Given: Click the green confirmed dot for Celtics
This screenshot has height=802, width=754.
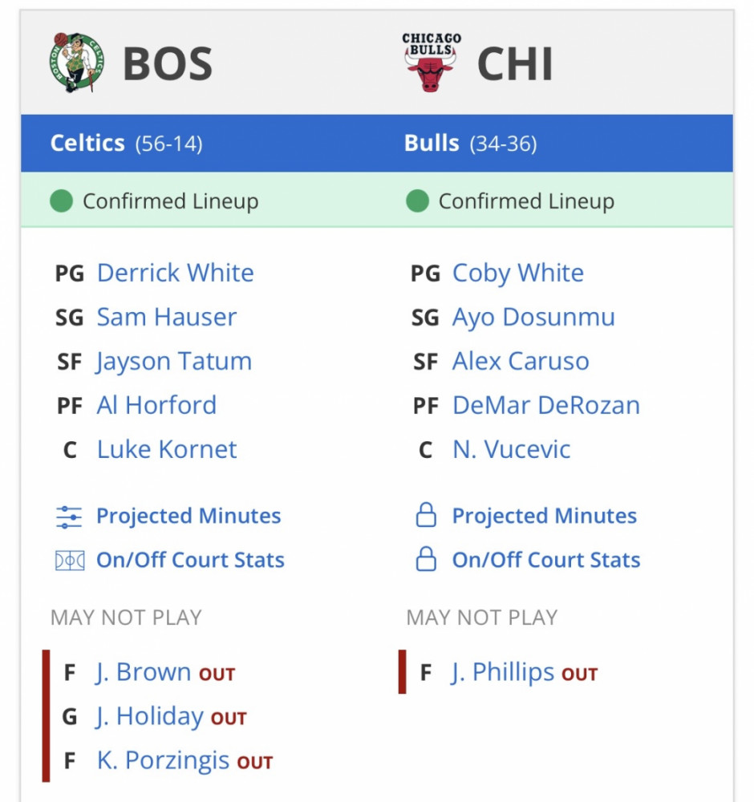Looking at the screenshot, I should point(62,200).
